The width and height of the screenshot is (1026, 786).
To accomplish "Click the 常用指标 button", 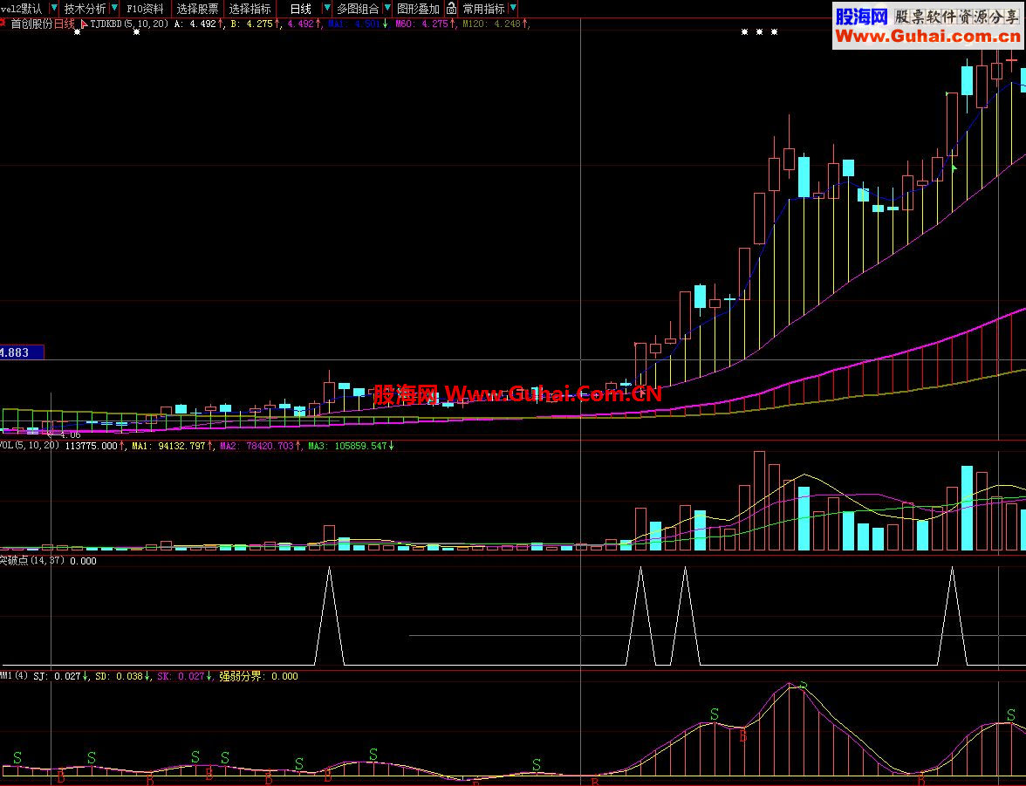I will coord(483,9).
